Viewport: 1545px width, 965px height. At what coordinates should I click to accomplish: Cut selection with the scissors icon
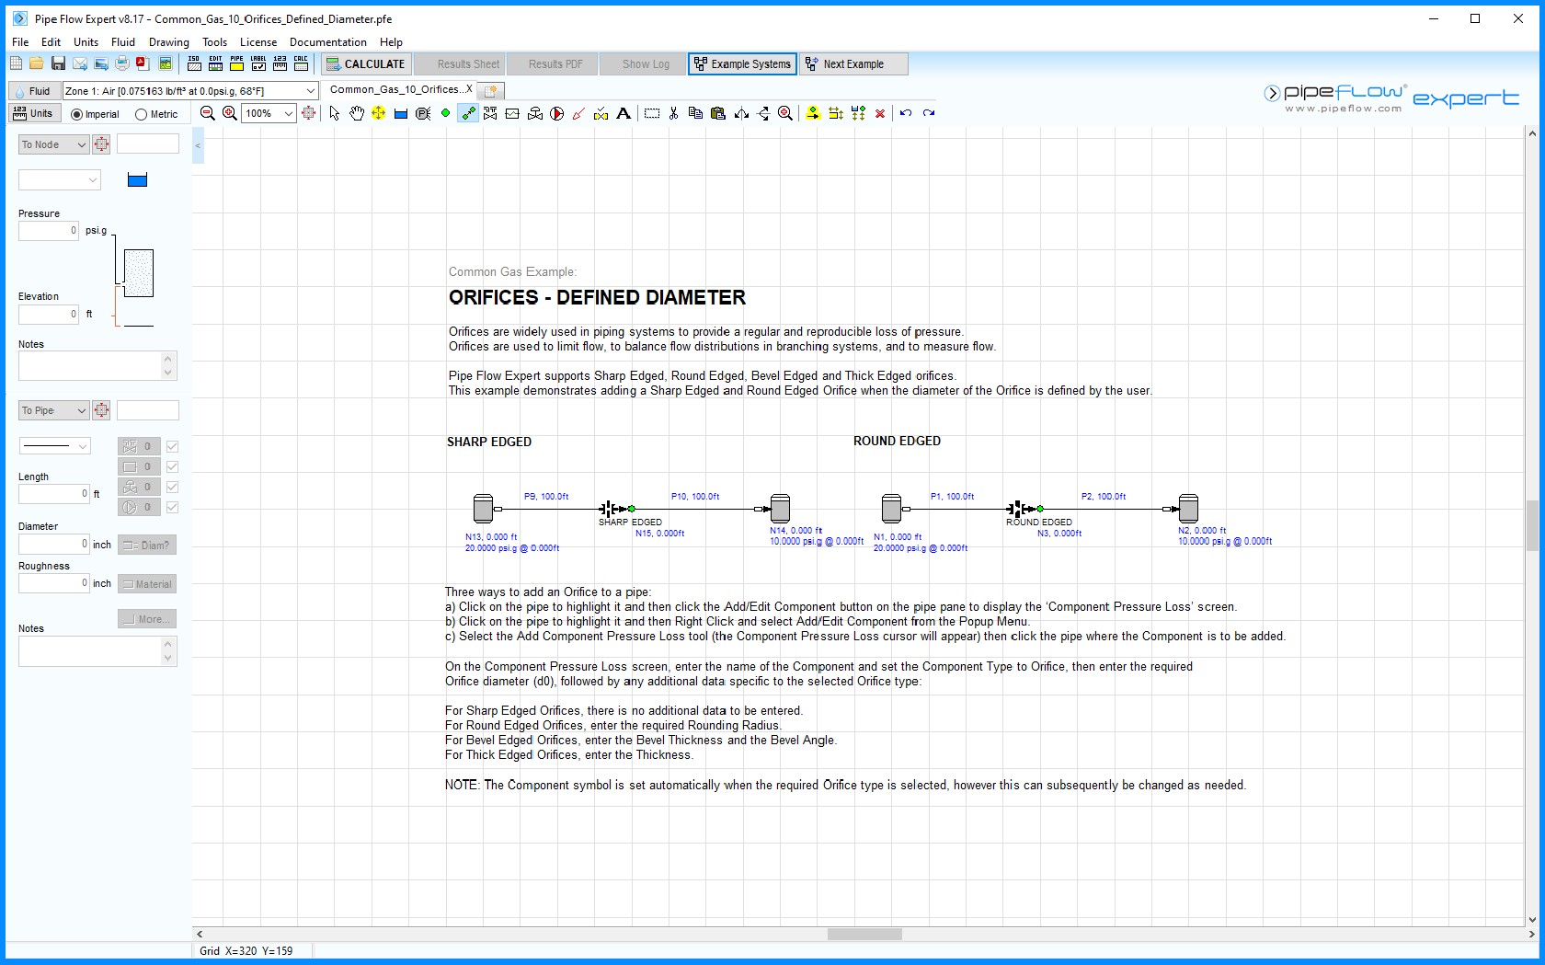(x=673, y=113)
